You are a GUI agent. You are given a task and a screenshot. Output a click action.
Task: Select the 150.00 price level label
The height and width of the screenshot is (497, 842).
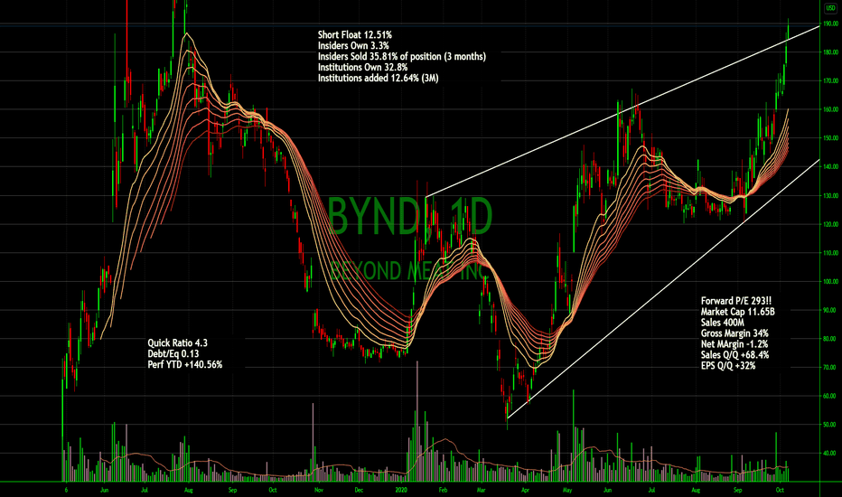point(831,138)
